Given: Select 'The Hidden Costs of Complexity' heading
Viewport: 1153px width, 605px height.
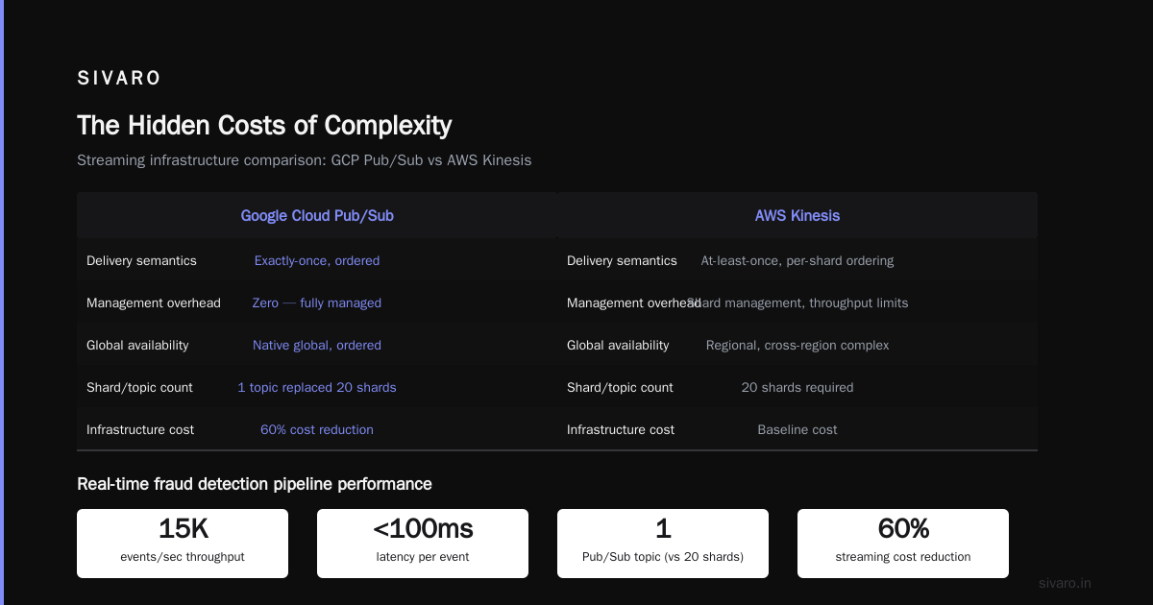Looking at the screenshot, I should (x=264, y=126).
